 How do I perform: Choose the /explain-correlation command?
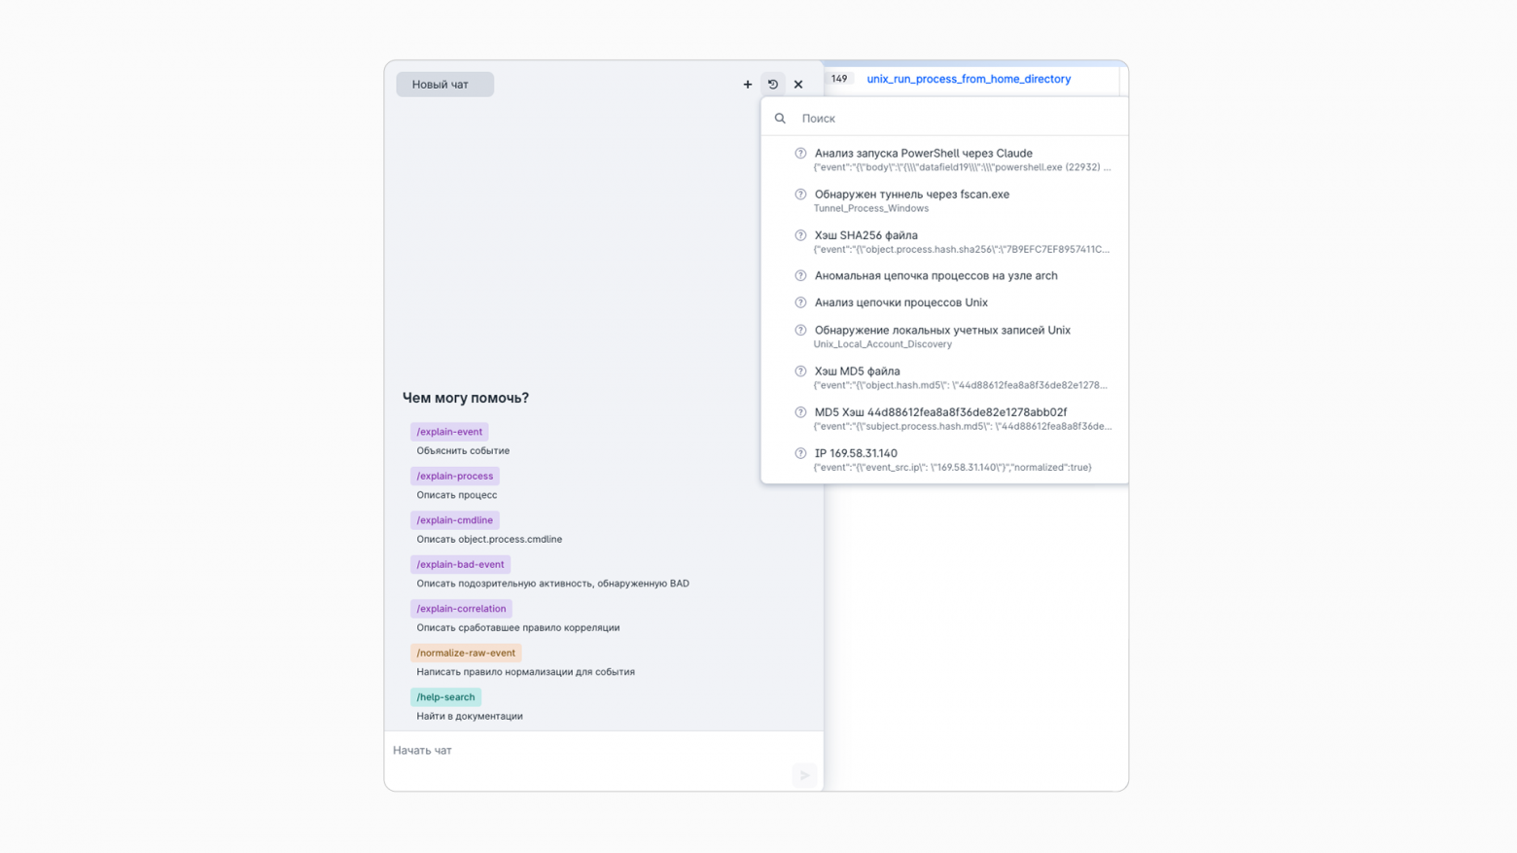point(461,609)
